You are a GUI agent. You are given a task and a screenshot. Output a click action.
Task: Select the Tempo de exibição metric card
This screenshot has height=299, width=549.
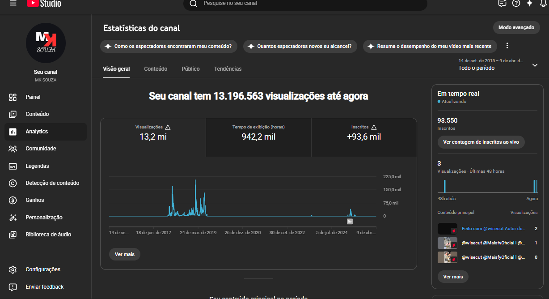point(258,137)
